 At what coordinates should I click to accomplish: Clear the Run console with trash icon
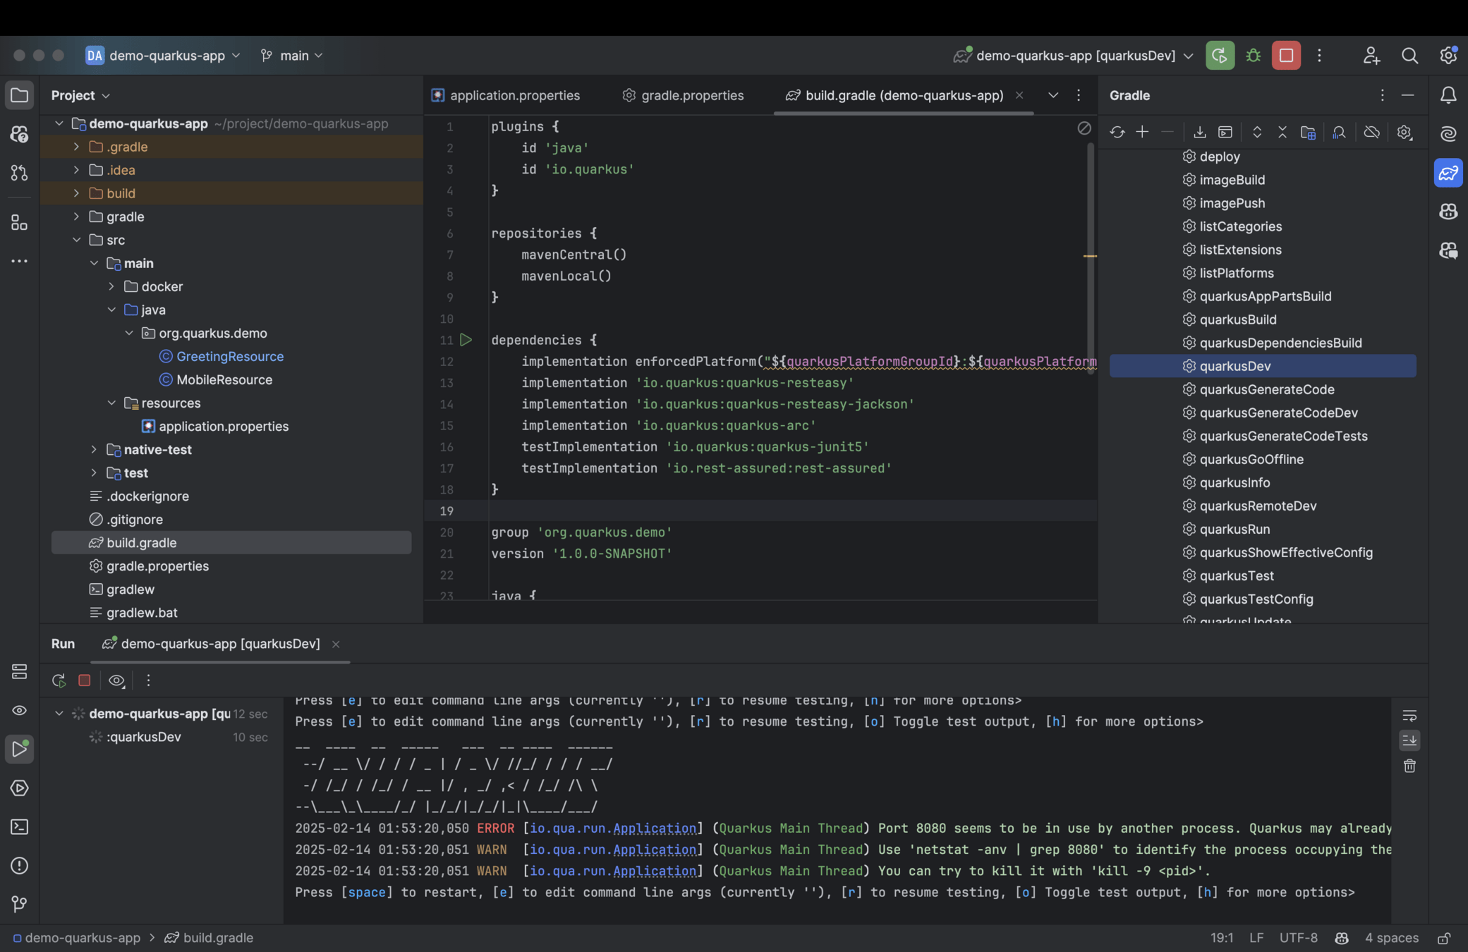pos(1409,766)
